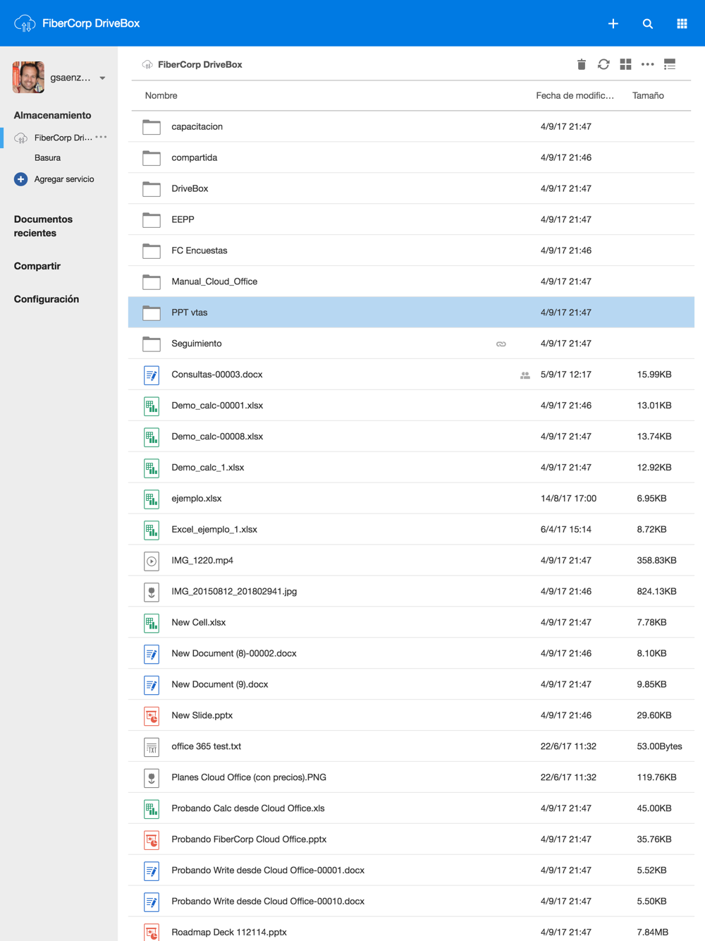Sort by Nombre column header
The width and height of the screenshot is (705, 941).
tap(161, 95)
